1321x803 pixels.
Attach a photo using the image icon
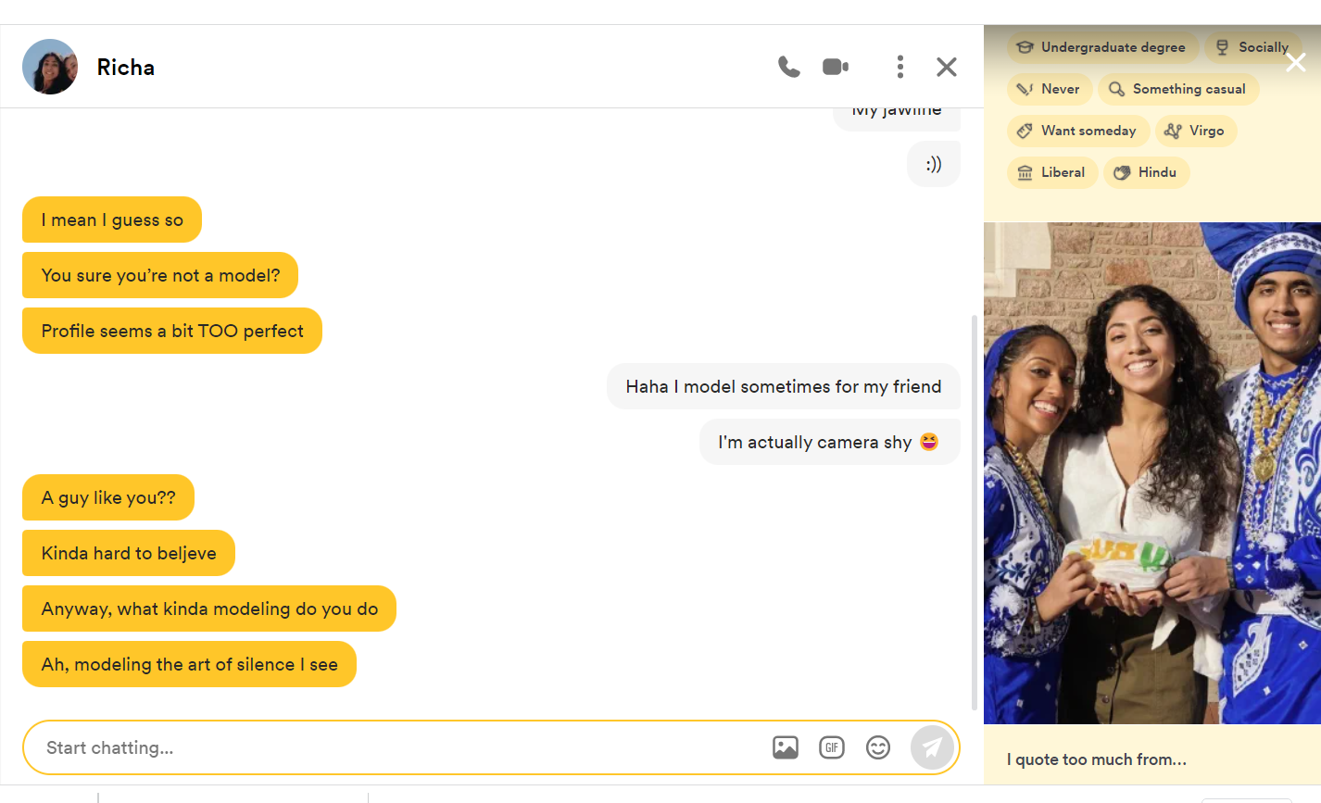coord(785,747)
